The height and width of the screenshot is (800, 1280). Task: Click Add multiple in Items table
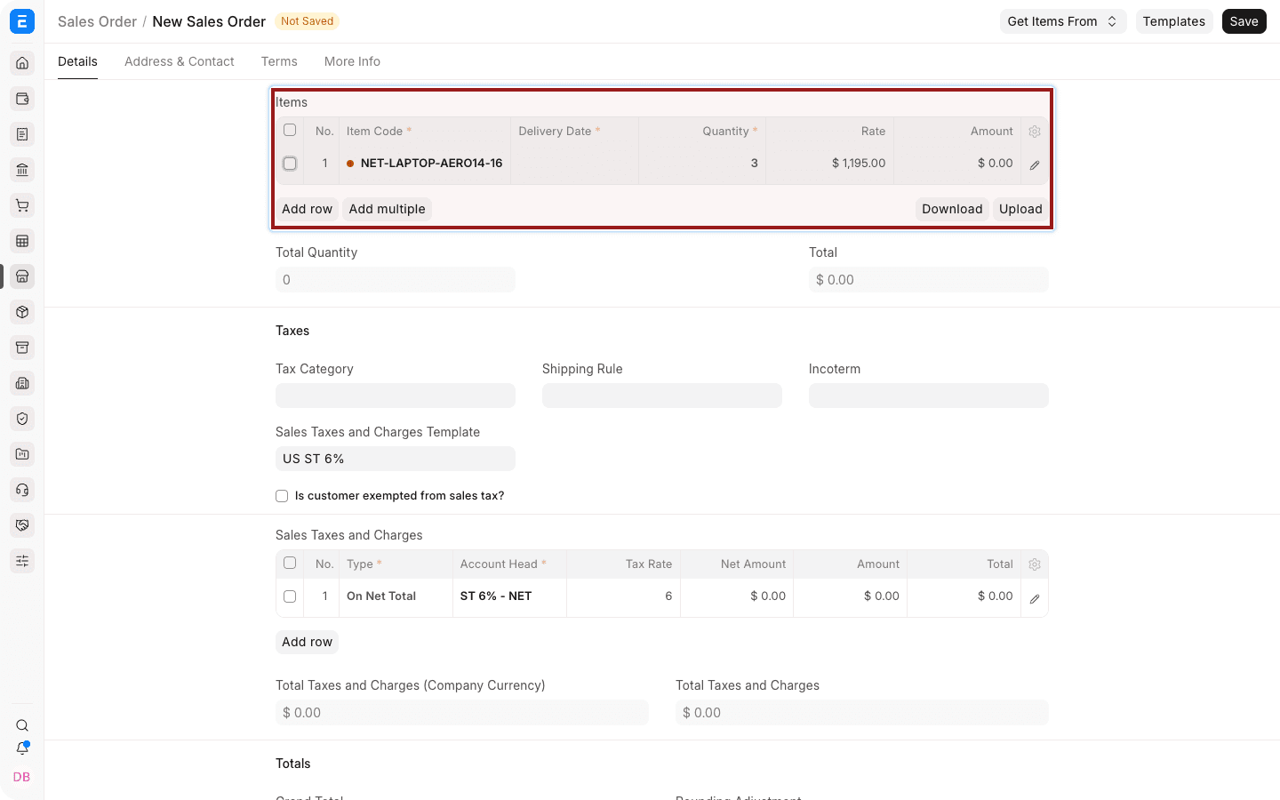[387, 209]
